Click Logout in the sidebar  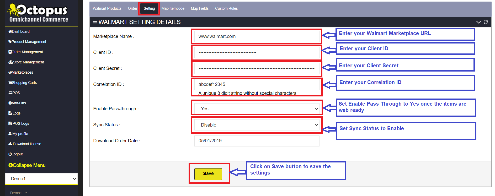tap(17, 154)
